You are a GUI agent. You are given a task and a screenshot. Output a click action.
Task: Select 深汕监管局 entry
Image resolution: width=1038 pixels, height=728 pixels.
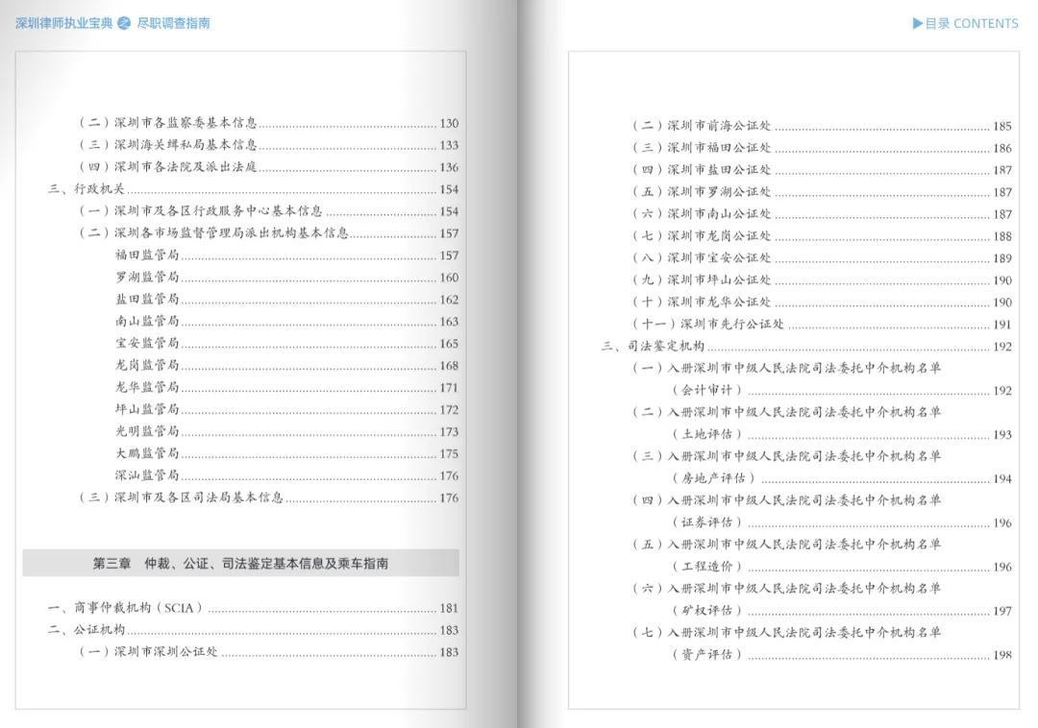pos(286,475)
